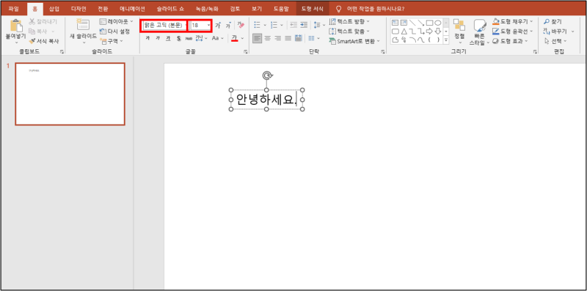Switch to the Slide Show (슬라이드 쇼) tab
The width and height of the screenshot is (587, 291).
point(170,8)
